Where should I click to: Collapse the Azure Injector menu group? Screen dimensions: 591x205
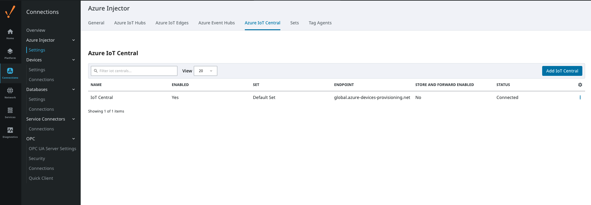[74, 40]
